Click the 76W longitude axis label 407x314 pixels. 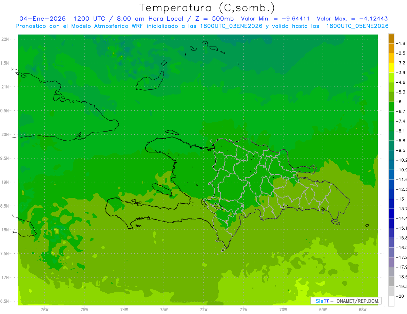(x=44, y=309)
